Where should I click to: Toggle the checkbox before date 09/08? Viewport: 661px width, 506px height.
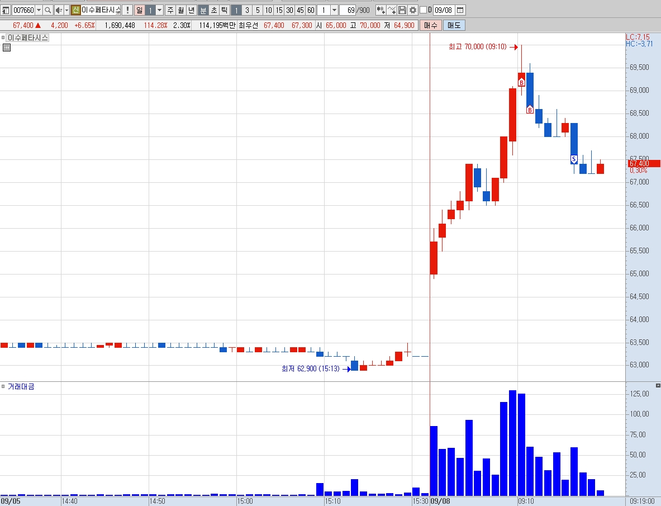coord(423,10)
